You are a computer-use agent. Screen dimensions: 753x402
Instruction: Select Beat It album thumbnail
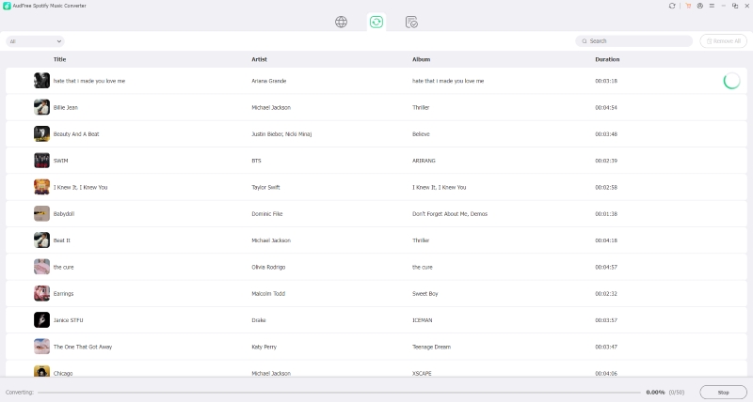(41, 240)
